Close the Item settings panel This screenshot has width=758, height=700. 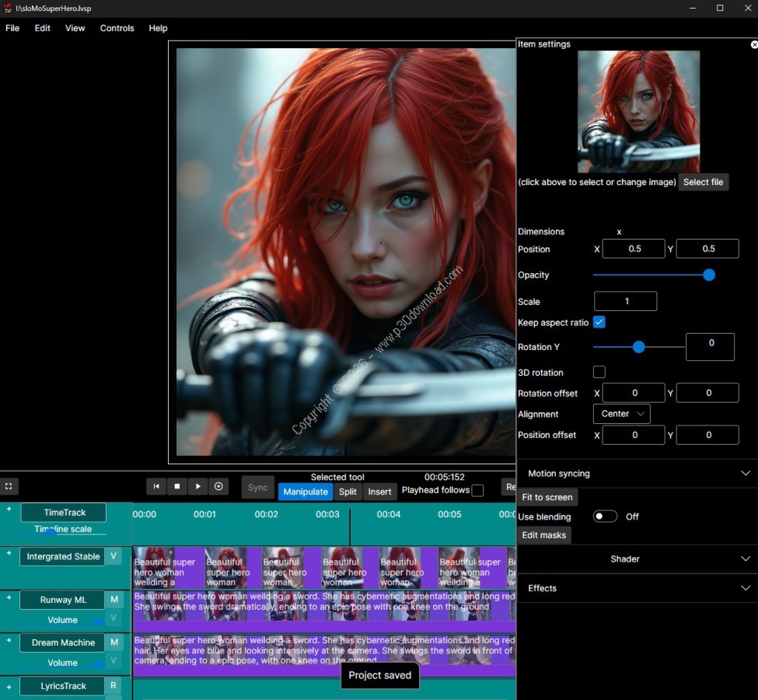[753, 44]
